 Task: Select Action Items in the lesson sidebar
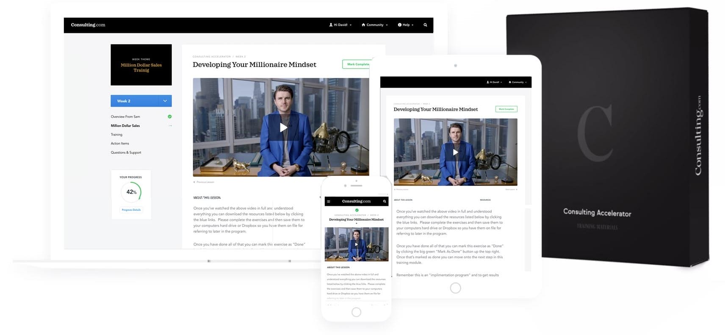coord(120,144)
